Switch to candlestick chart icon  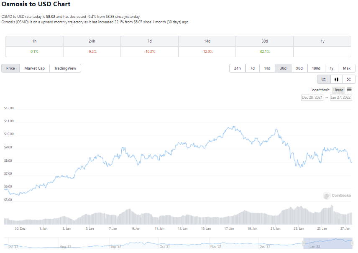coord(336,80)
